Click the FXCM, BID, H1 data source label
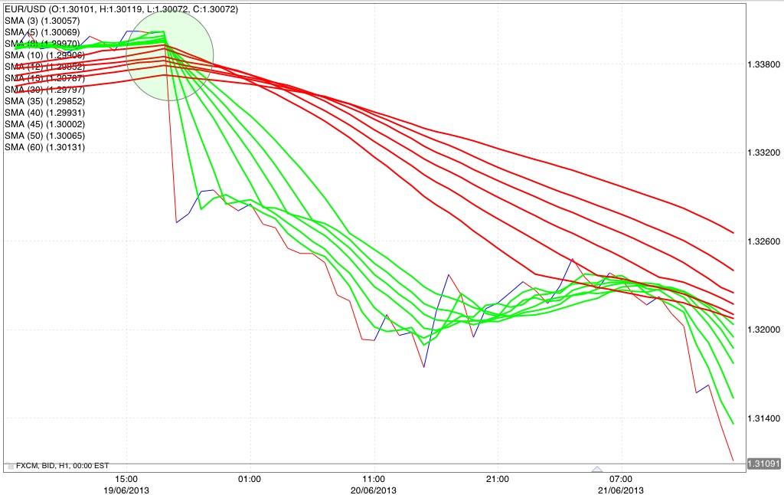Viewport: 784px width, 495px height. (x=63, y=466)
